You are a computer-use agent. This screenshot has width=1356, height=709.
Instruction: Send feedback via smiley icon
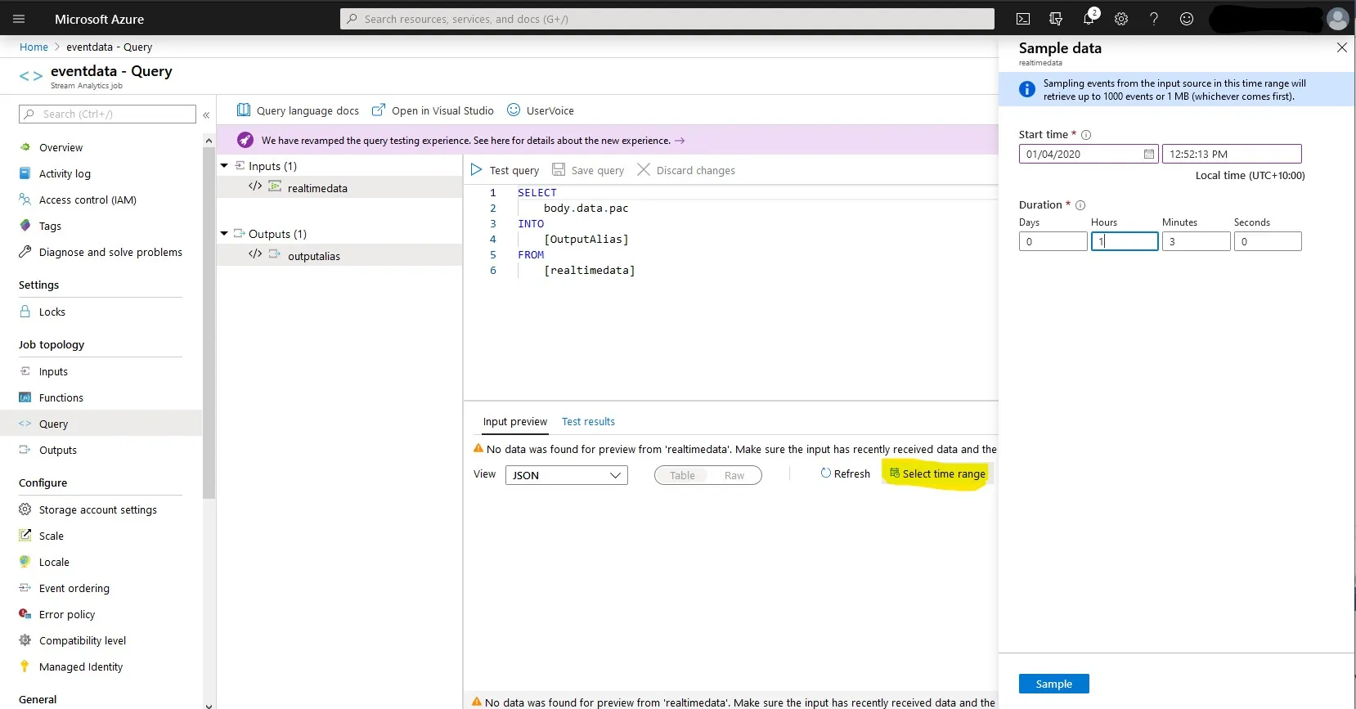point(1187,19)
